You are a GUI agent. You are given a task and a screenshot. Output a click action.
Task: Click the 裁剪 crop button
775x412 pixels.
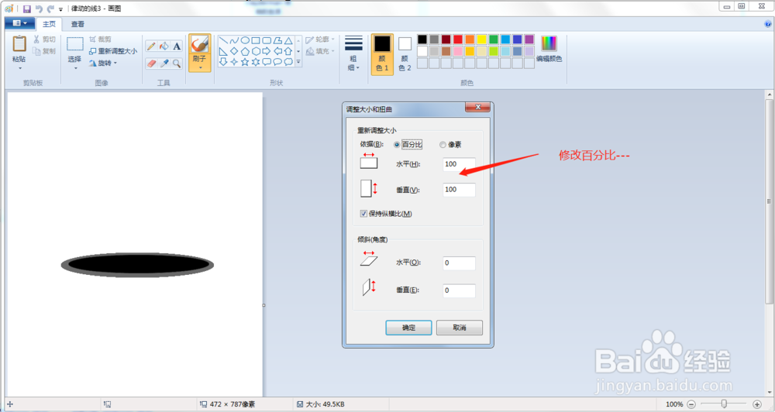click(101, 39)
